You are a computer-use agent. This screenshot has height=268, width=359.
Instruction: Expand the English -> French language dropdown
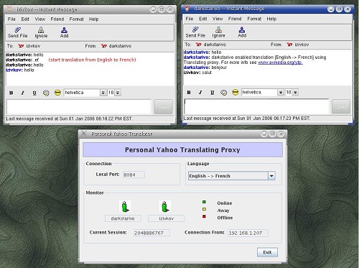pos(271,176)
